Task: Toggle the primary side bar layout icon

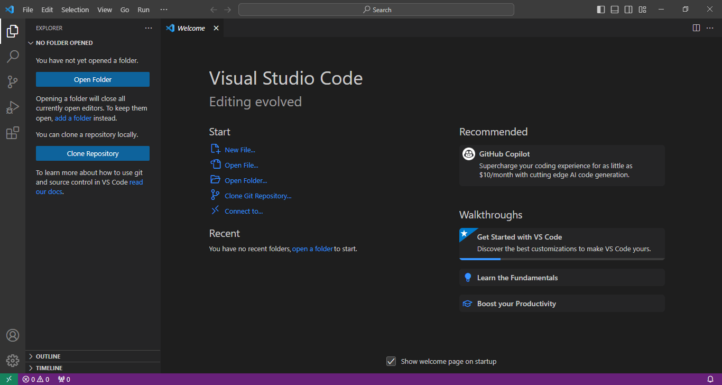Action: coord(601,10)
